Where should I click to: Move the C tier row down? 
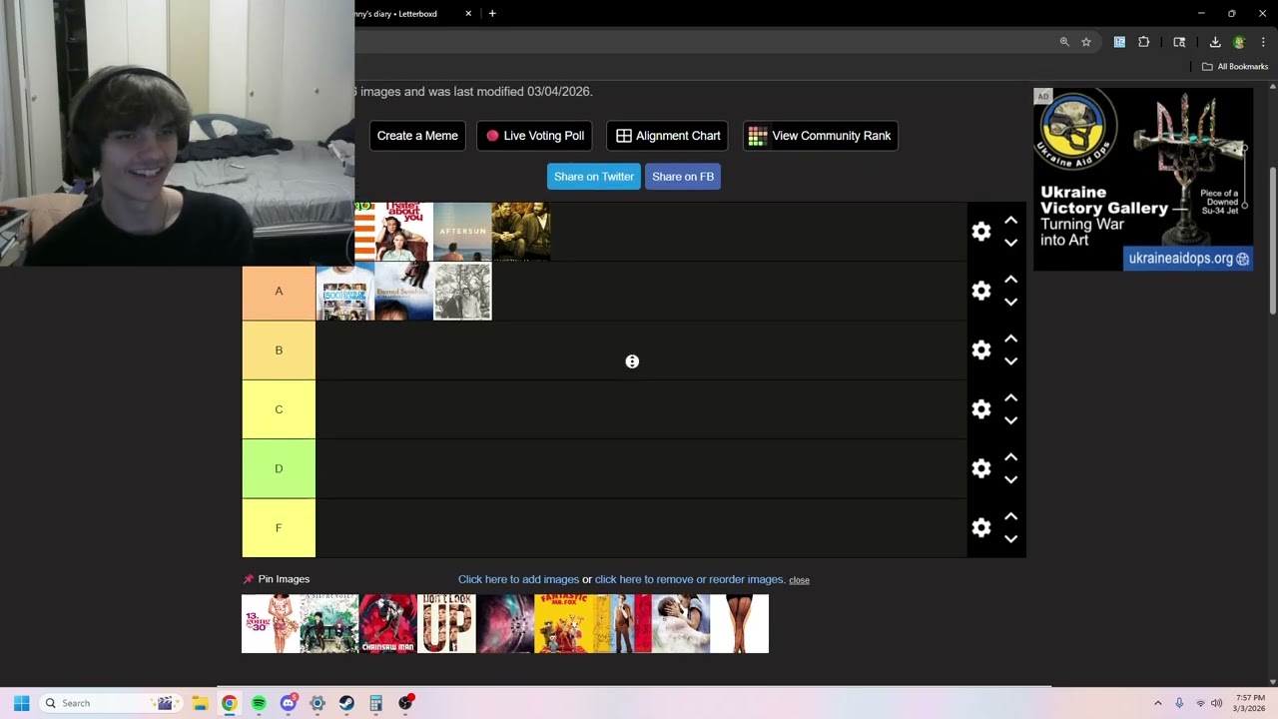point(1010,420)
